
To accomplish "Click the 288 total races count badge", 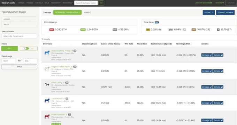I will pyautogui.click(x=156, y=22).
